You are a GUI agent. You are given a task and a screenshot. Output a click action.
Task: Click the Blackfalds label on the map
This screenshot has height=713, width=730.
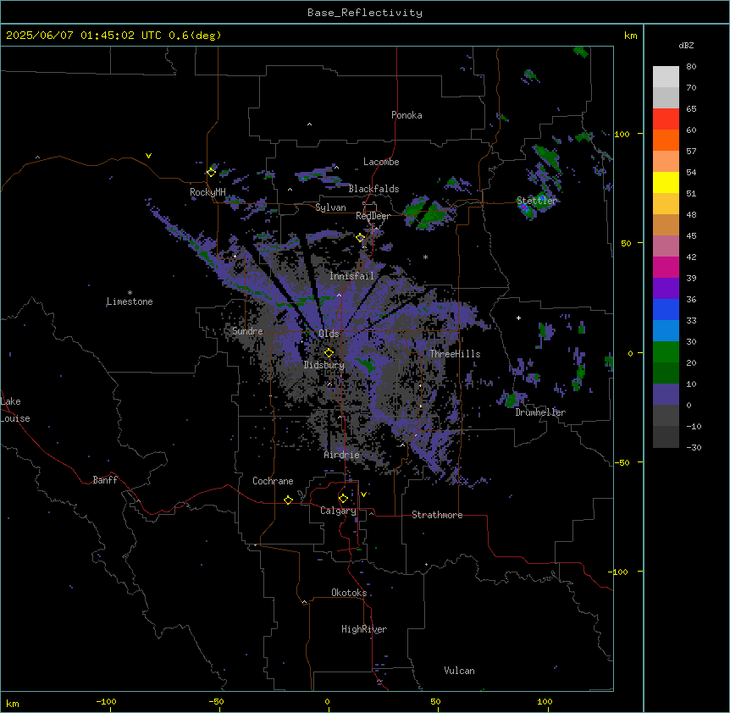(x=373, y=189)
